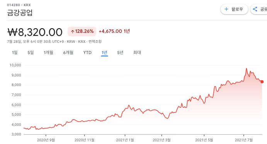Click the 7,000 y-axis label
Image resolution: width=267 pixels, height=144 pixels.
click(16, 95)
